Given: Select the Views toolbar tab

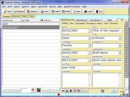Looking at the screenshot, I should coord(31,16).
